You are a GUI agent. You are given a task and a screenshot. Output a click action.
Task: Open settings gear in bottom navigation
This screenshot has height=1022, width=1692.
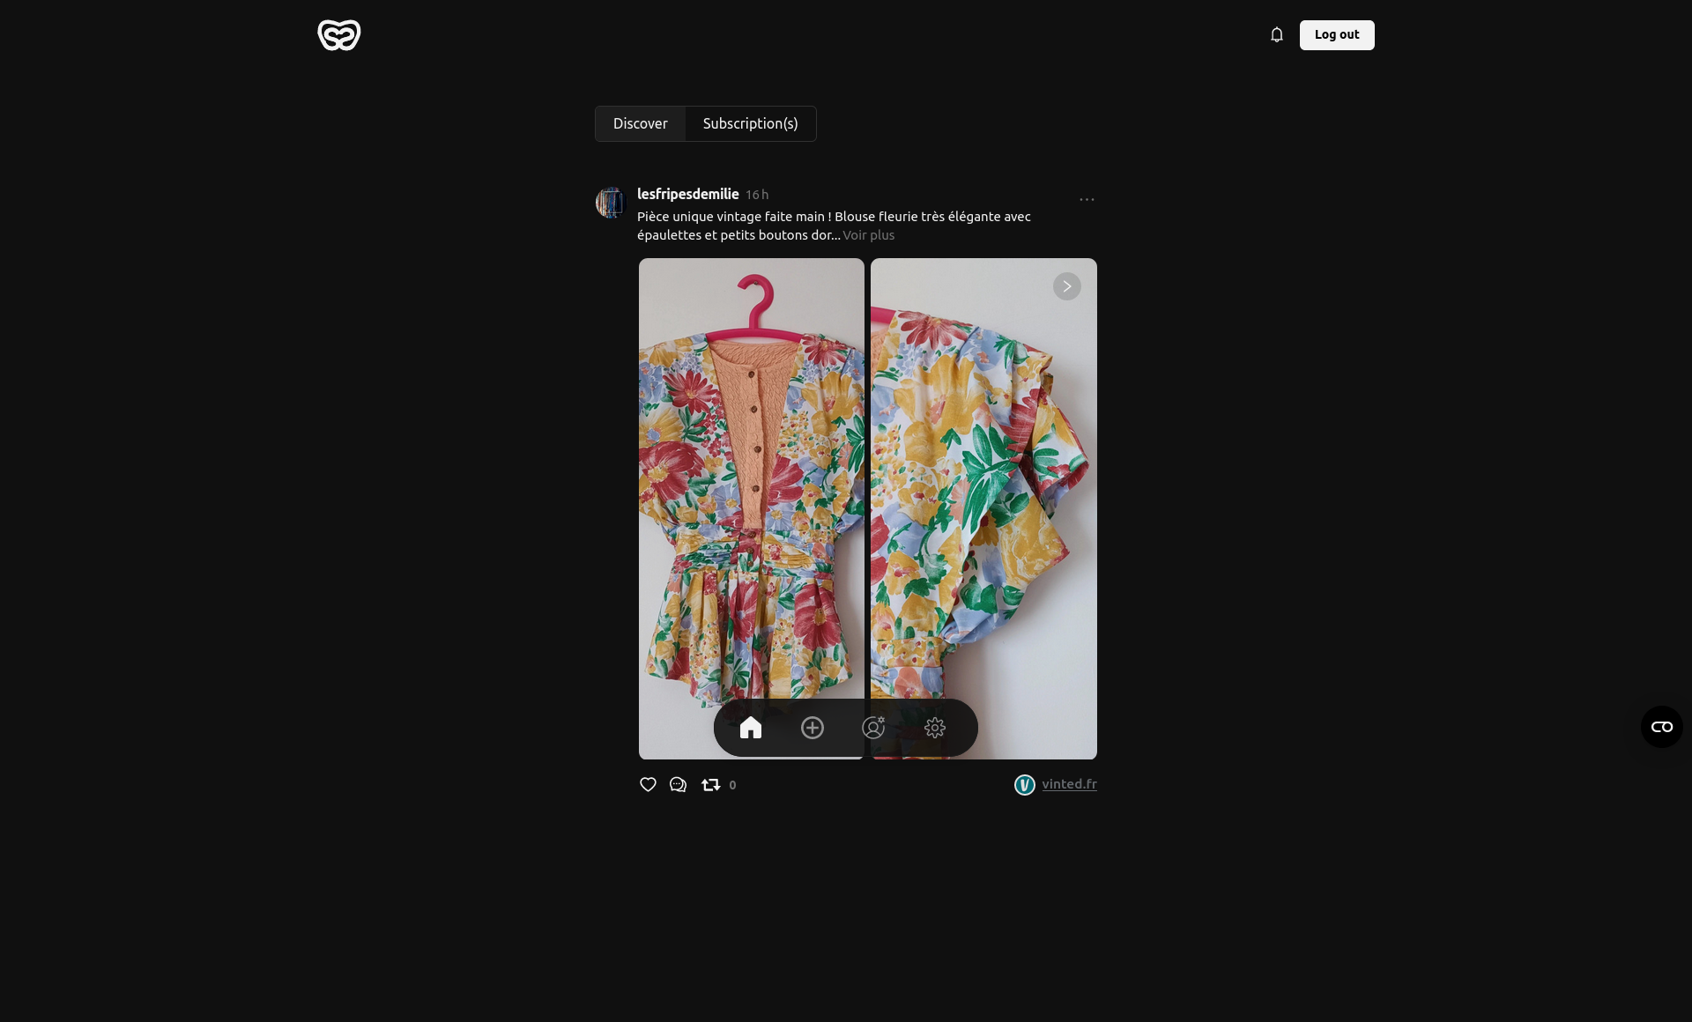click(x=935, y=728)
